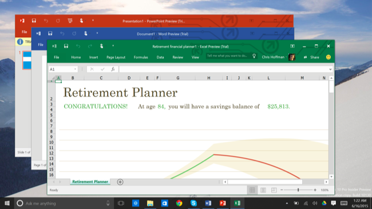Save the Excel workbook from quick access toolbar
Viewport: 372px width, 209px height.
click(66, 46)
